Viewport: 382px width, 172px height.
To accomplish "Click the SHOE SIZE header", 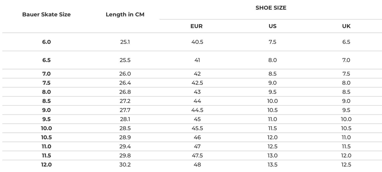I will [270, 8].
